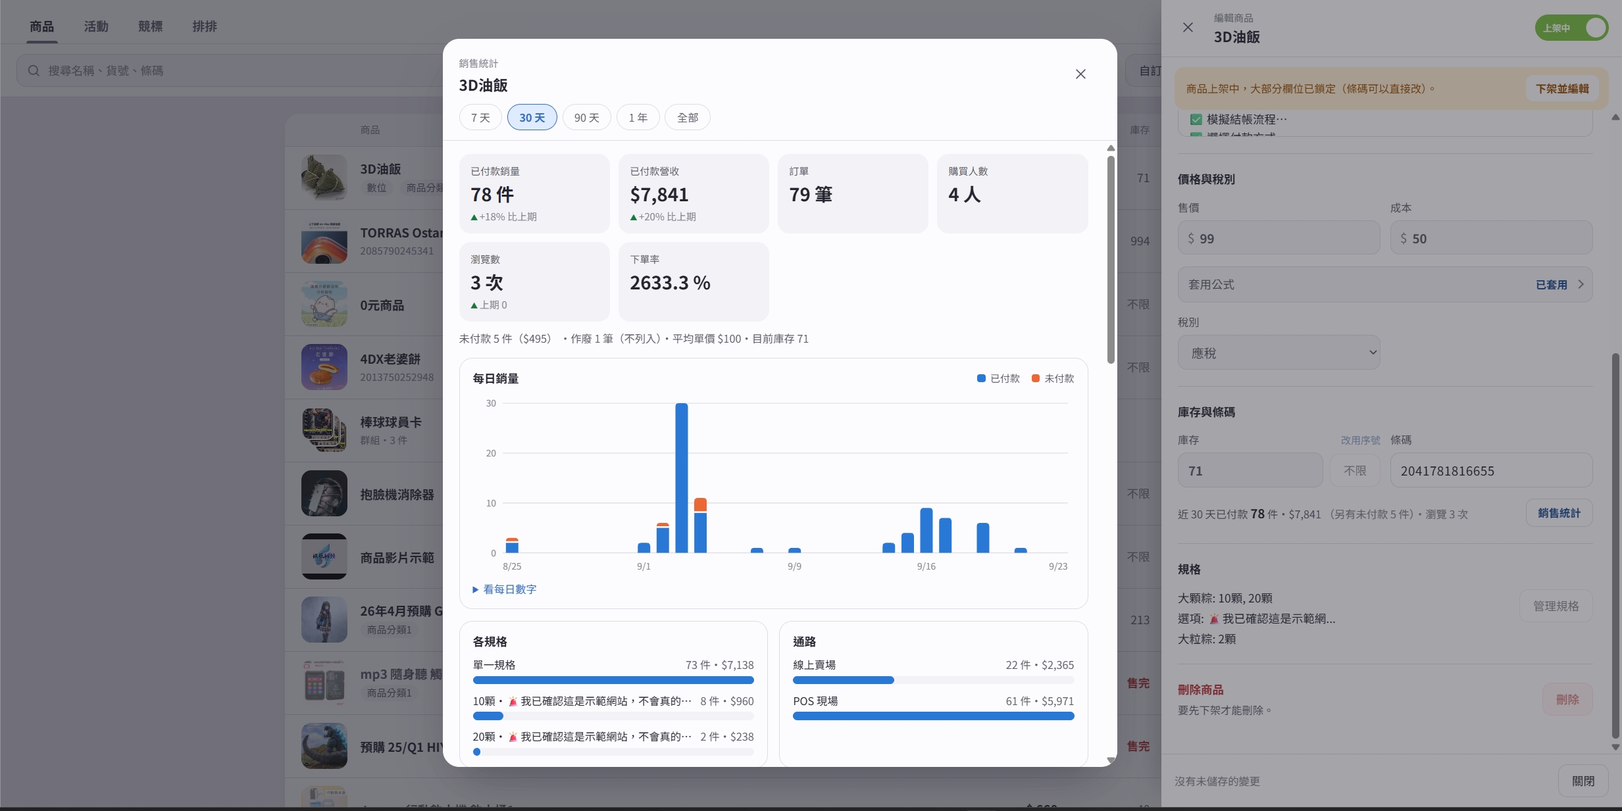Open the 套用公式 row chevron
The height and width of the screenshot is (811, 1622).
point(1581,285)
